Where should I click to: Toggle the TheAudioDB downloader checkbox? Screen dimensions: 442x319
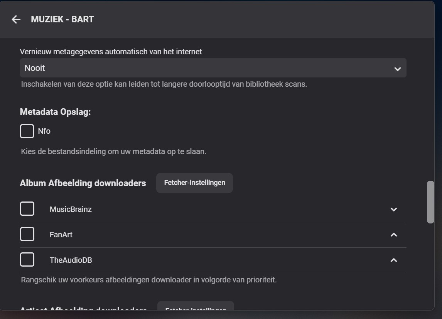tap(27, 260)
